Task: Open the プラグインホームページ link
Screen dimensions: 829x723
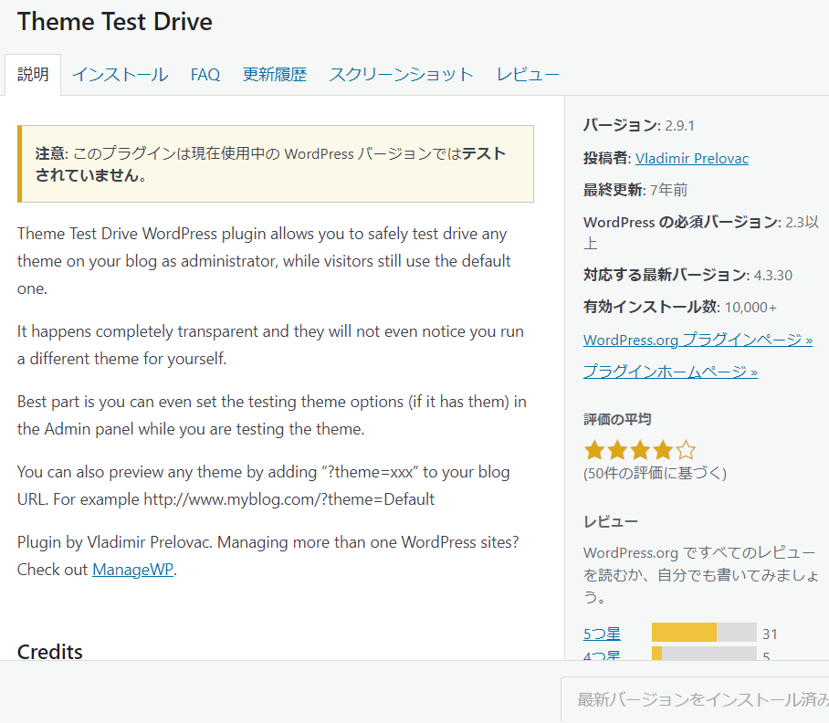Action: tap(670, 372)
